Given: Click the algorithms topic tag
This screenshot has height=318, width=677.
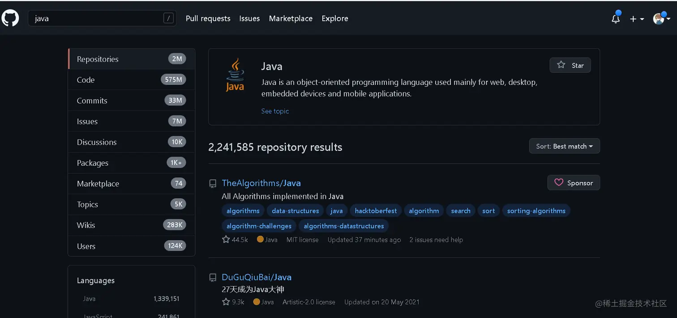Looking at the screenshot, I should [243, 211].
